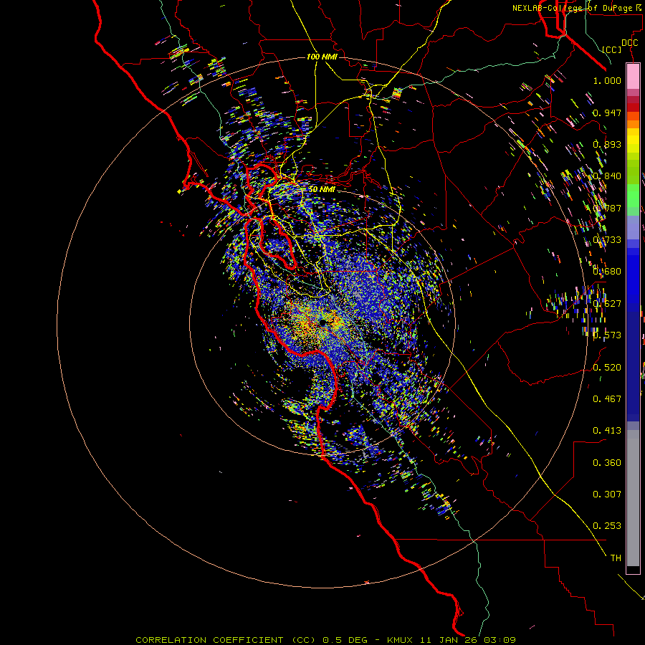Click the CORRELATION COEFFICIENT (CC) caption text
Screen dimensions: 645x645
coord(226,640)
